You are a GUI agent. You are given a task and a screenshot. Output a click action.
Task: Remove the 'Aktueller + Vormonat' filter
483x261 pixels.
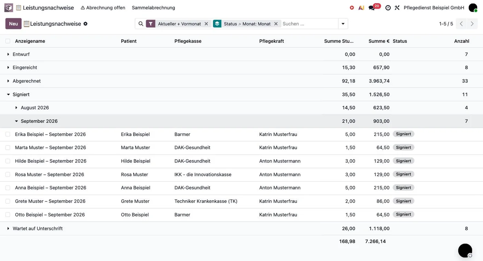pyautogui.click(x=206, y=24)
